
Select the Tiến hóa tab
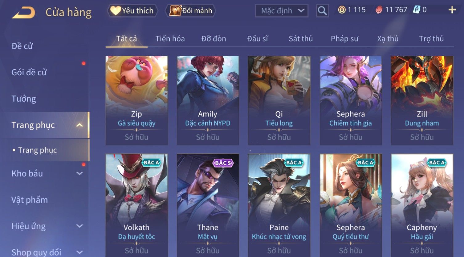[x=170, y=39]
